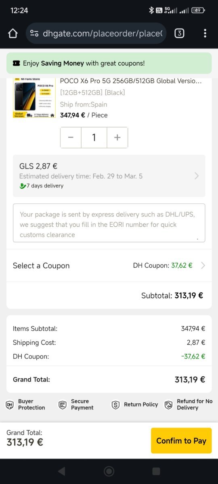Expand GLS shipping options chevron

pos(197,176)
